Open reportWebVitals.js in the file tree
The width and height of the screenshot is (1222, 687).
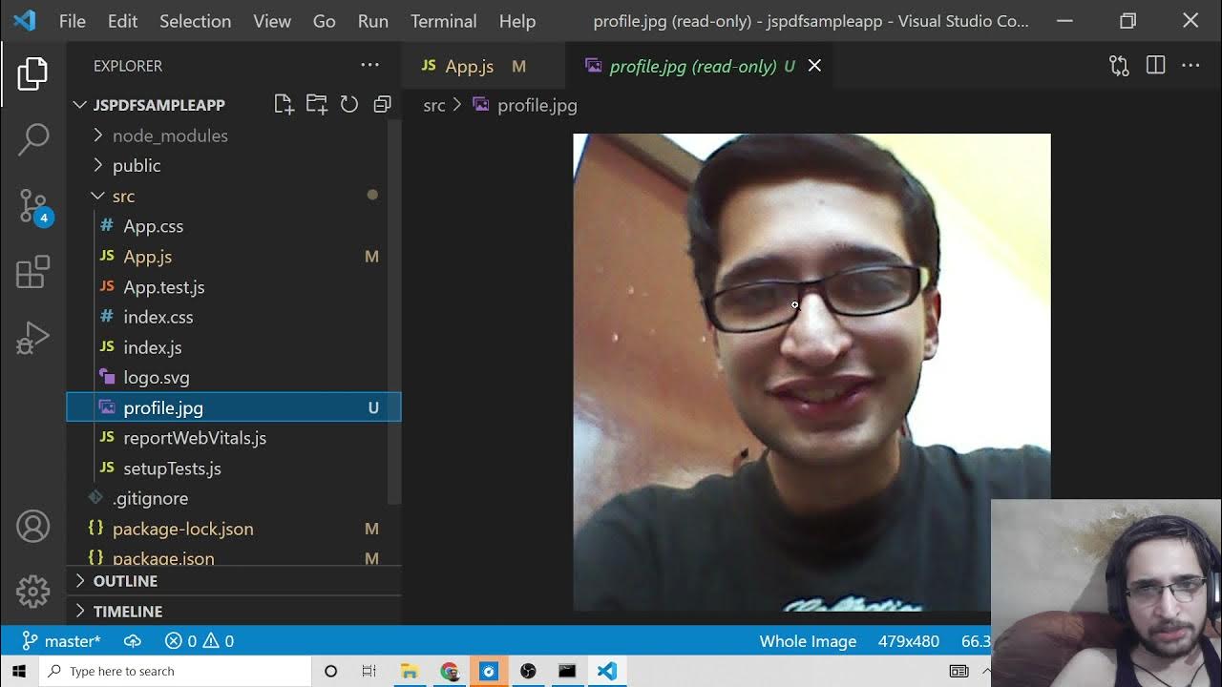click(x=194, y=438)
